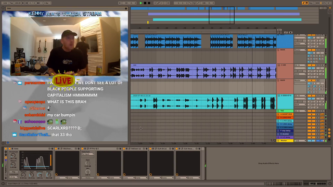This screenshot has width=333, height=187.
Task: Toggle the In/Out section show-hide icon
Action: [329, 129]
